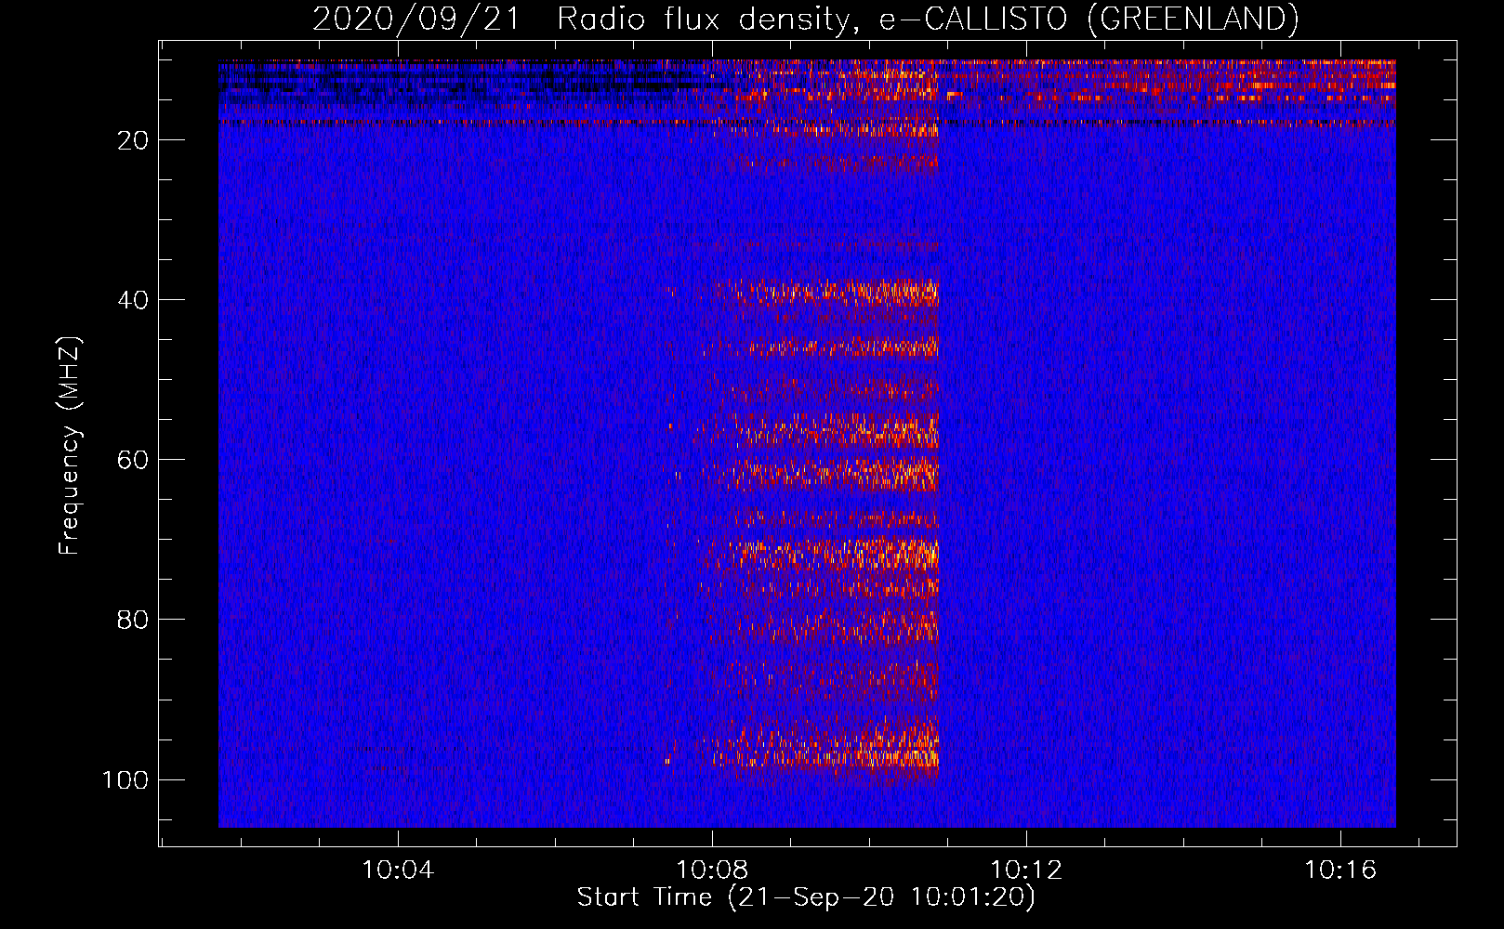Image resolution: width=1504 pixels, height=929 pixels.
Task: Click the 10:12 time tick label
Action: [1026, 870]
